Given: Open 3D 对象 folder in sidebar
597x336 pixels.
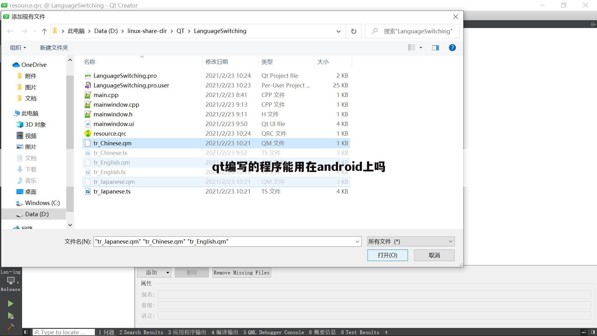Looking at the screenshot, I should (x=35, y=124).
